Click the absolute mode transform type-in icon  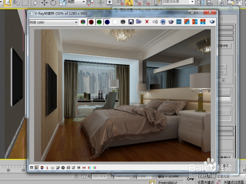[x=84, y=176]
